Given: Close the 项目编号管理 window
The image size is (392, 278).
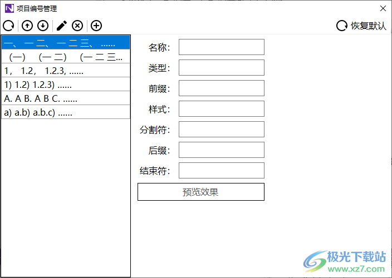Looking at the screenshot, I should pyautogui.click(x=383, y=8).
